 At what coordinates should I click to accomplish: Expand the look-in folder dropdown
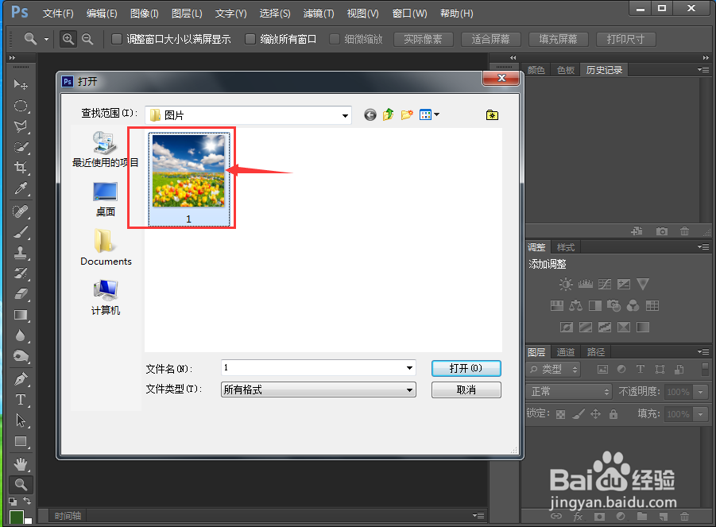[345, 115]
